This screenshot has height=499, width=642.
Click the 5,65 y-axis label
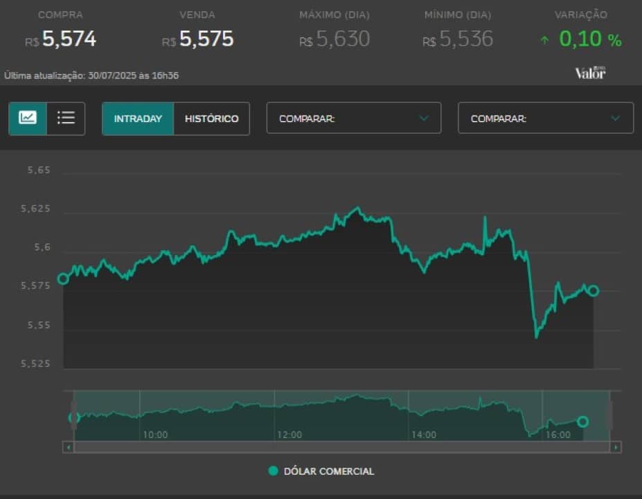tap(39, 170)
